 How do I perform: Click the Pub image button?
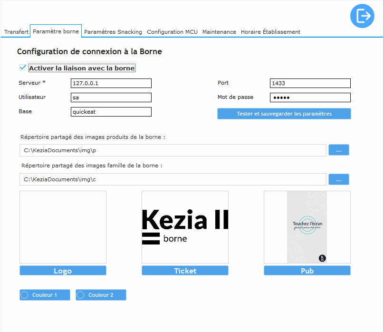tap(307, 271)
